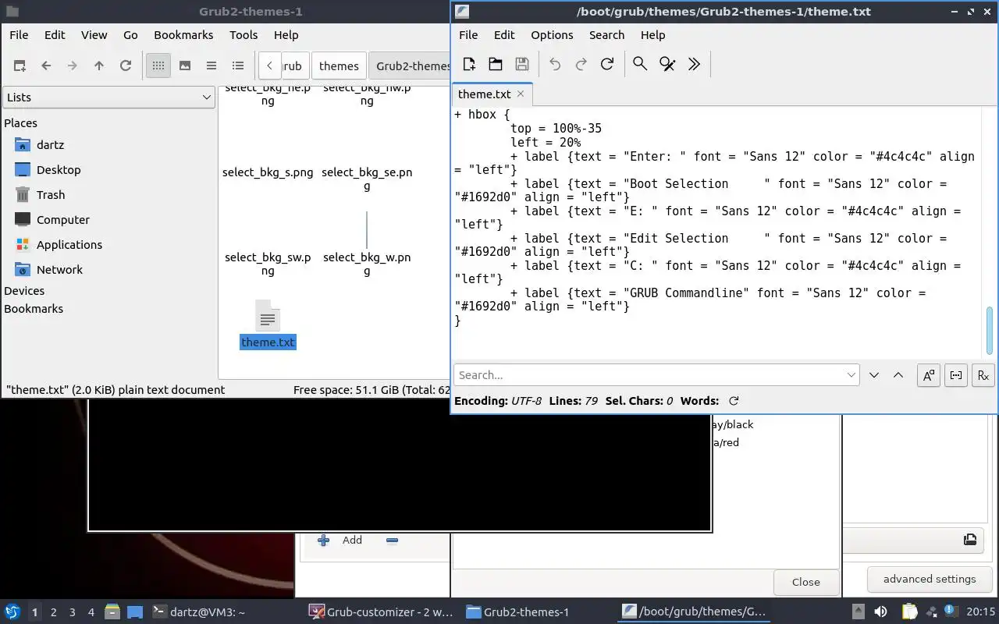Image resolution: width=999 pixels, height=624 pixels.
Task: Toggle whole word search option
Action: (956, 375)
